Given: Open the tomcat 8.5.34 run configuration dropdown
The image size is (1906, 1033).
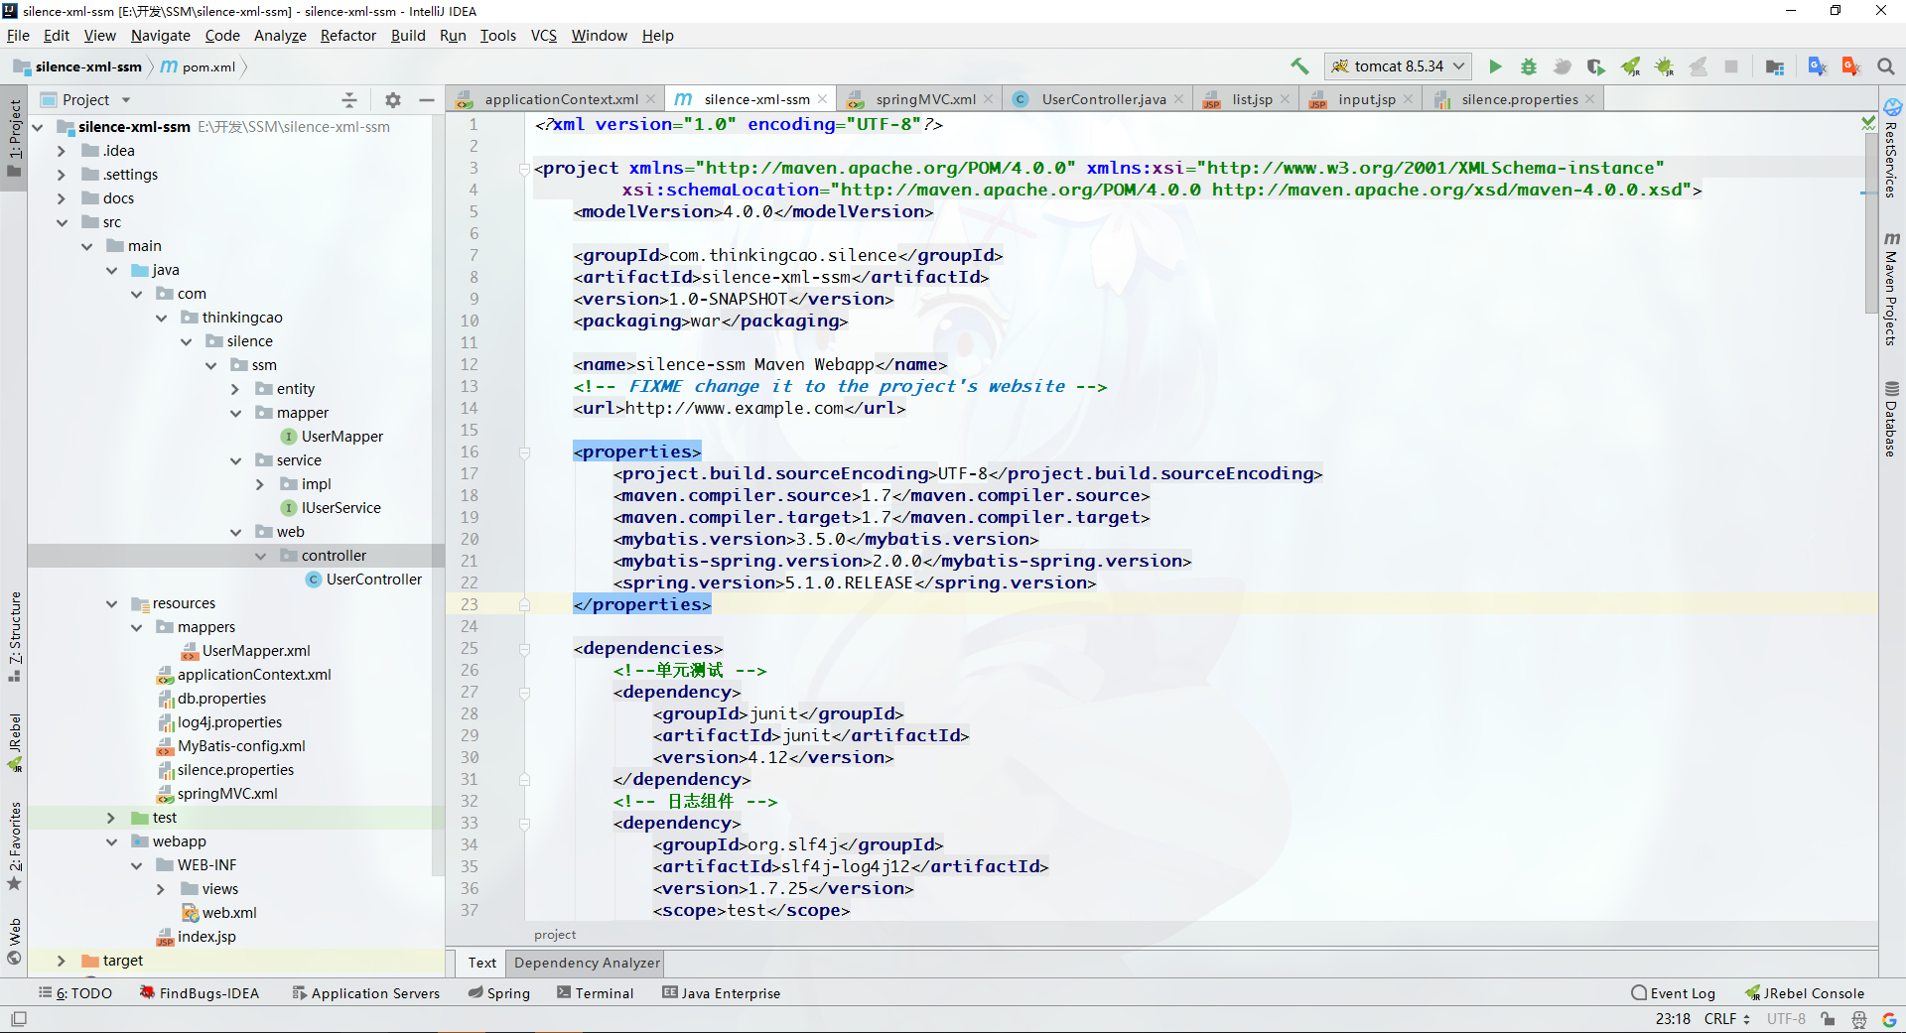Looking at the screenshot, I should point(1398,66).
